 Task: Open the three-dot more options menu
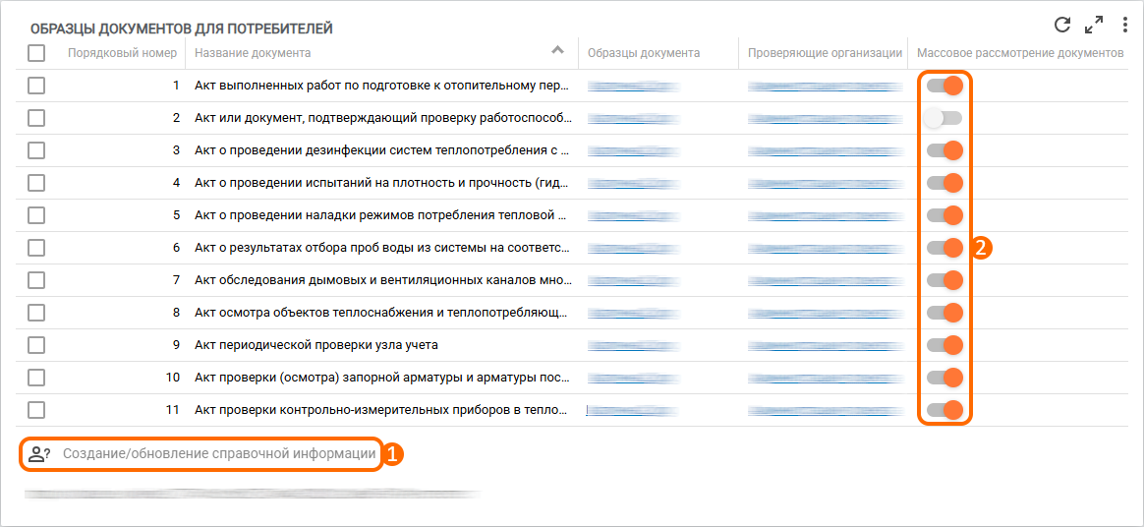[x=1125, y=26]
